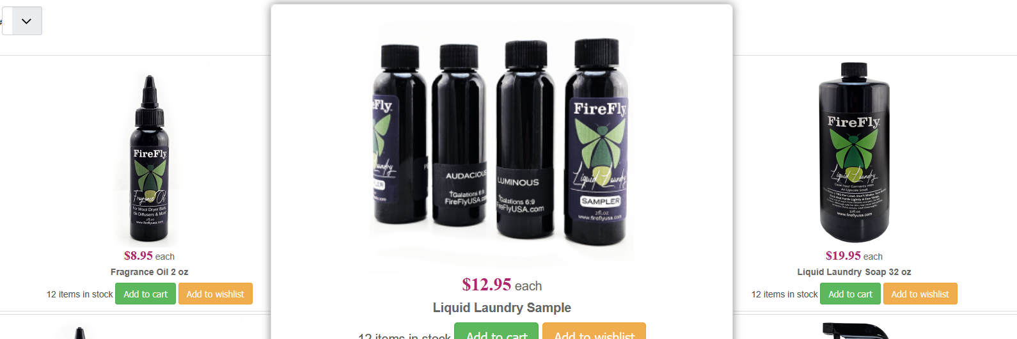Open the Liquid Laundry Soap 32 oz image
This screenshot has width=1017, height=339.
855,152
